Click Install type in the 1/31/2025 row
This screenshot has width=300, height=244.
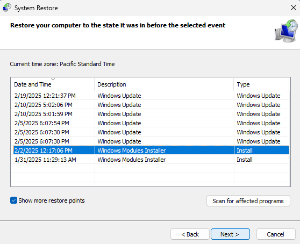click(x=245, y=160)
